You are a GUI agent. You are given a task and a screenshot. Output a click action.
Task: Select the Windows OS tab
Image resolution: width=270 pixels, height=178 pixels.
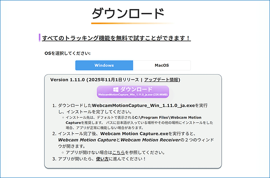tap(104, 66)
